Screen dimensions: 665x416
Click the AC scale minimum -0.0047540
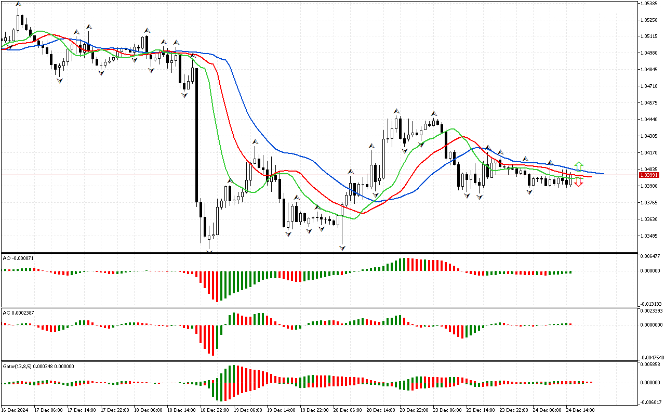(x=652, y=358)
